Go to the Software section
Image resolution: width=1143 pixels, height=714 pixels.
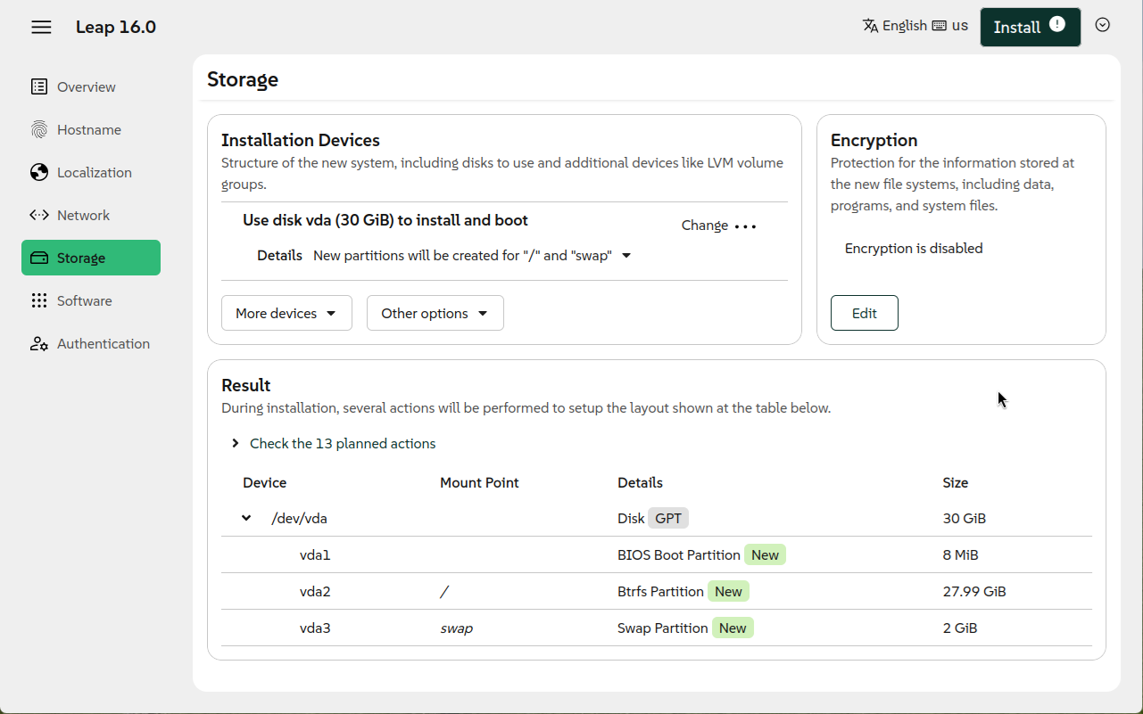tap(85, 300)
